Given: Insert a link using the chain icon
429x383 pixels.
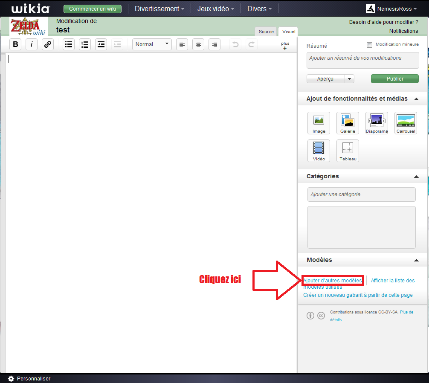Looking at the screenshot, I should 48,44.
